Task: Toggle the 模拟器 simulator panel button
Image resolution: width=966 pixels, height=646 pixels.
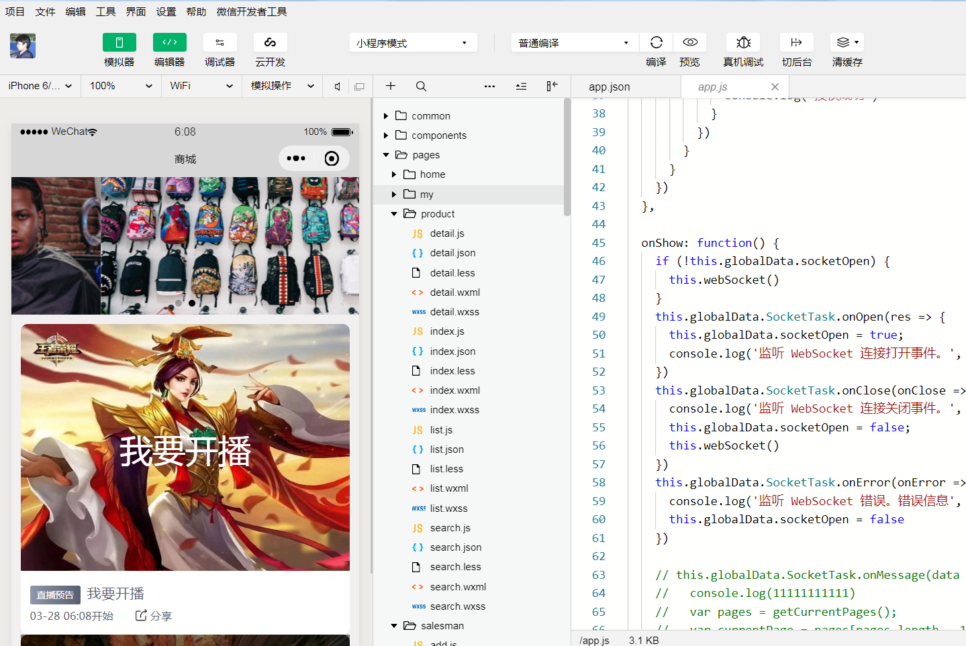Action: point(119,43)
